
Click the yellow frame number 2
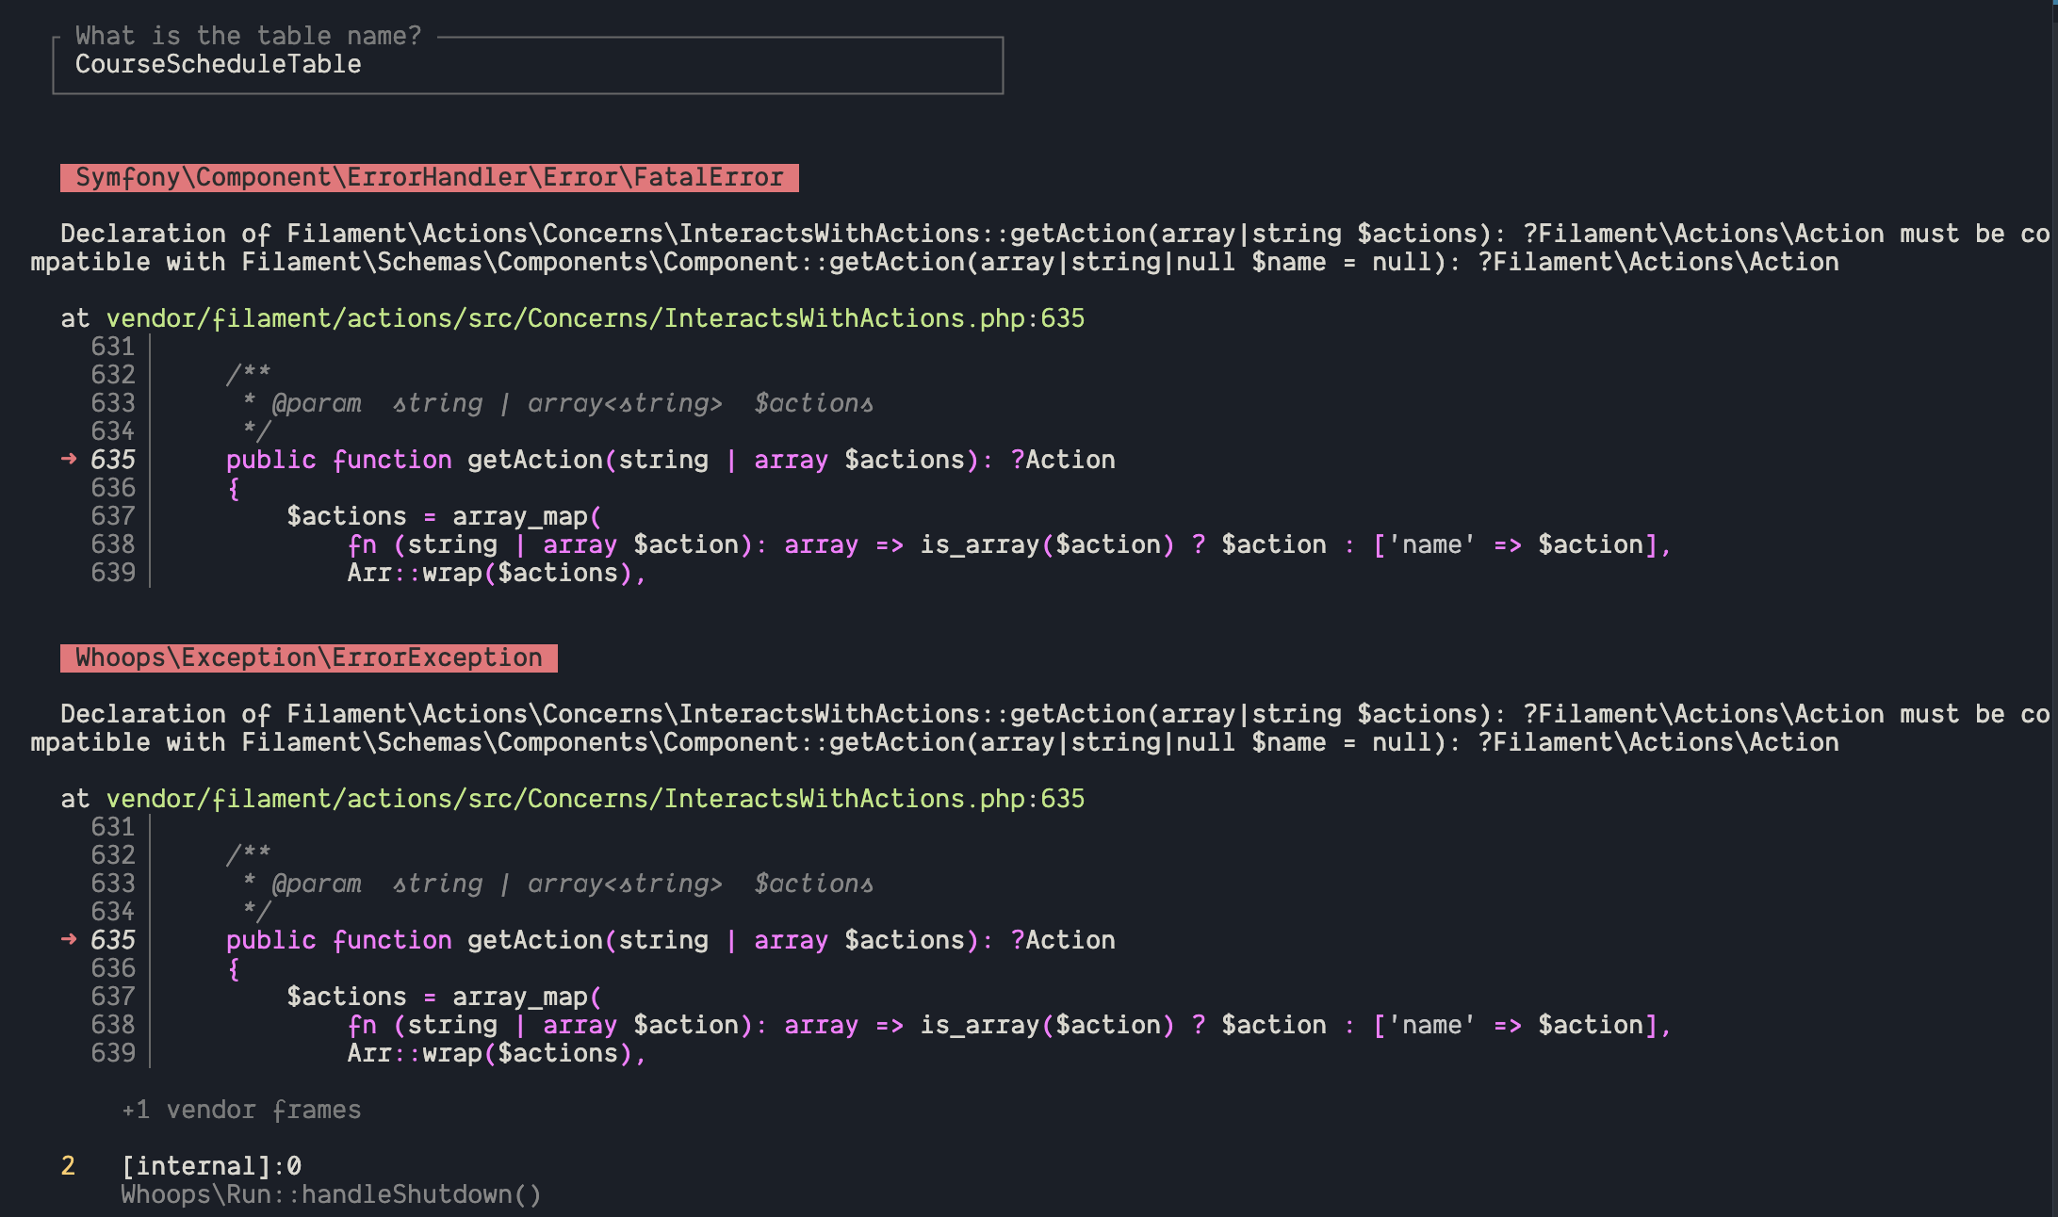pyautogui.click(x=68, y=1167)
